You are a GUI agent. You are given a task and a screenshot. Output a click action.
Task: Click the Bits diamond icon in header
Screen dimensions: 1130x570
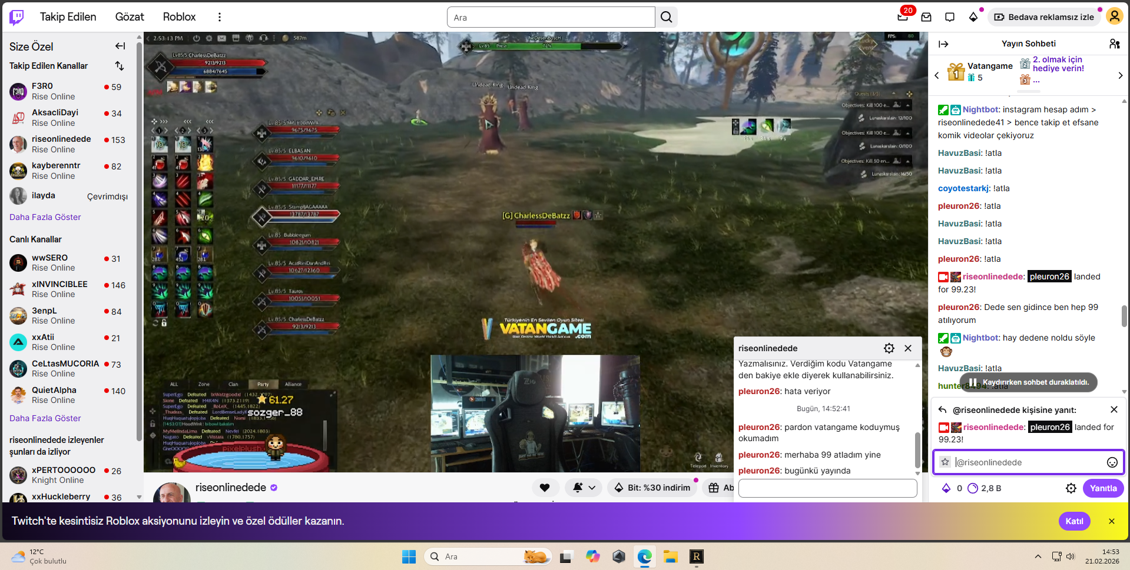pos(973,17)
